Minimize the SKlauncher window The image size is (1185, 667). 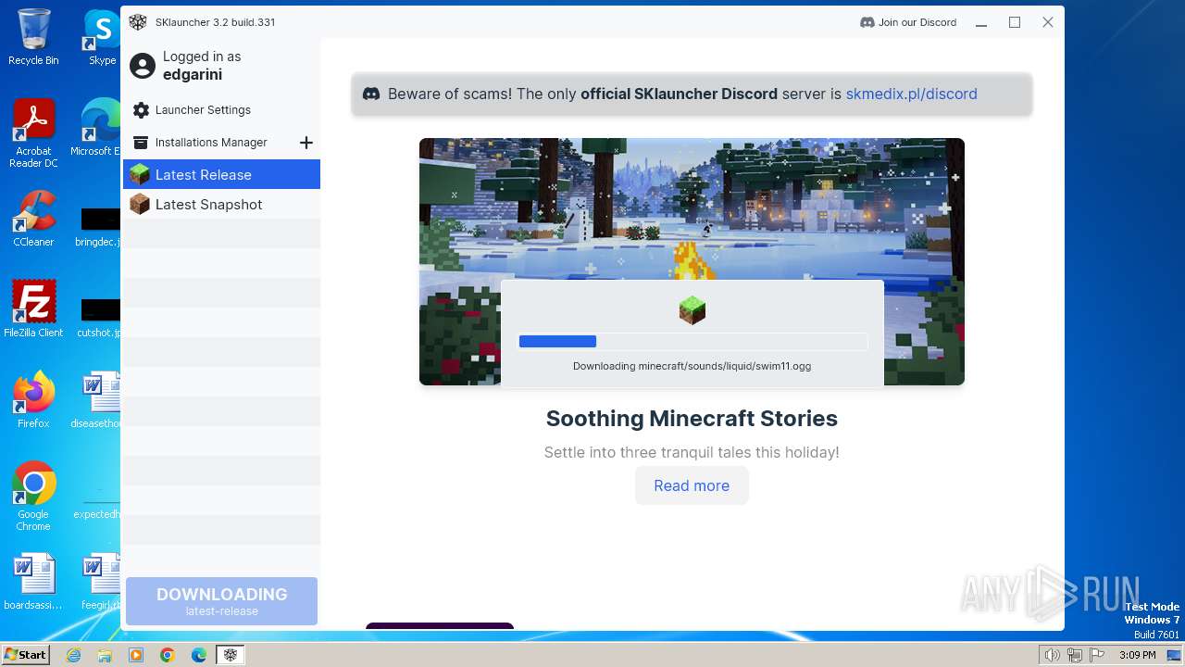tap(981, 22)
